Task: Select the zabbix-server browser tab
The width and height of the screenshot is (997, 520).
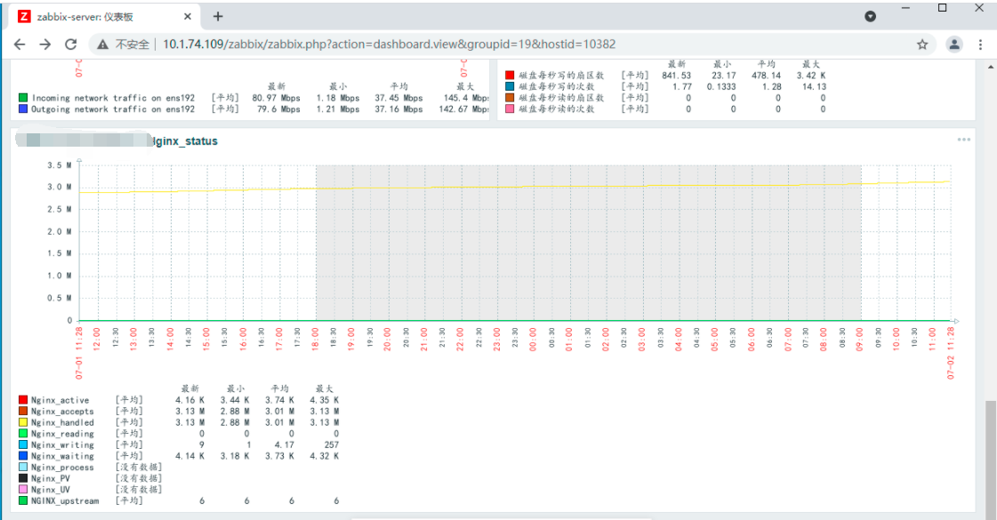Action: [105, 17]
